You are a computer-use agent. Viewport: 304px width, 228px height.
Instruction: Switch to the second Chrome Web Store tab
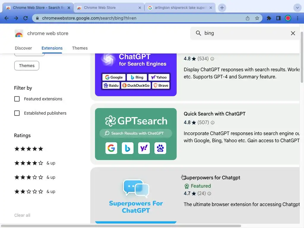[109, 8]
